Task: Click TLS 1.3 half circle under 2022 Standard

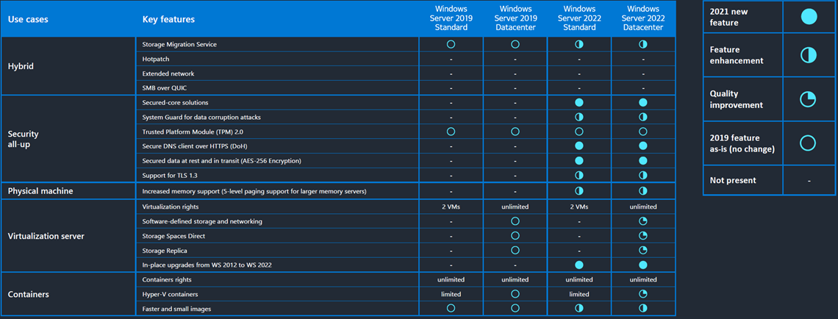Action: tap(579, 175)
